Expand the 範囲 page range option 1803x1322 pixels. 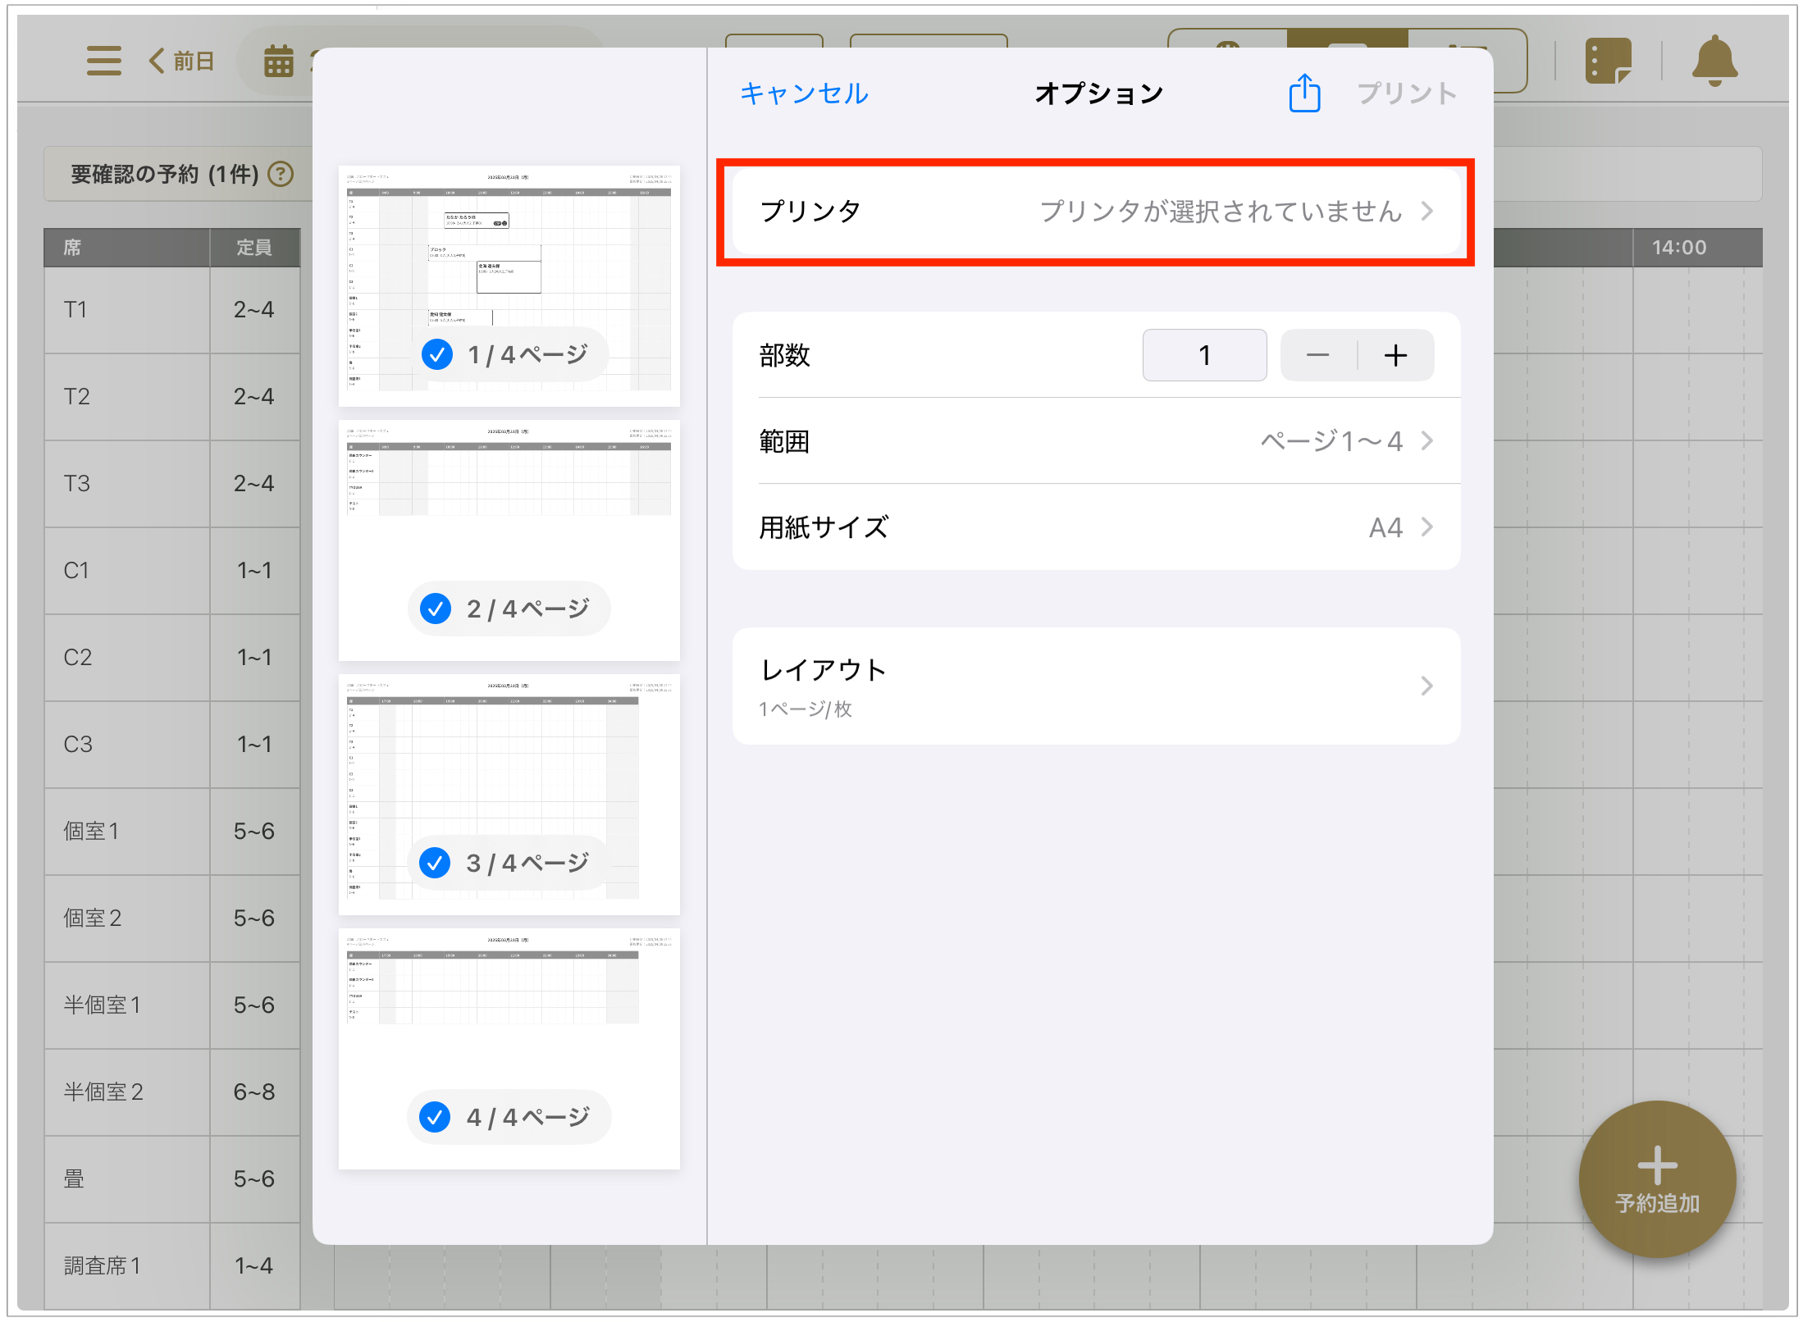pyautogui.click(x=1095, y=441)
